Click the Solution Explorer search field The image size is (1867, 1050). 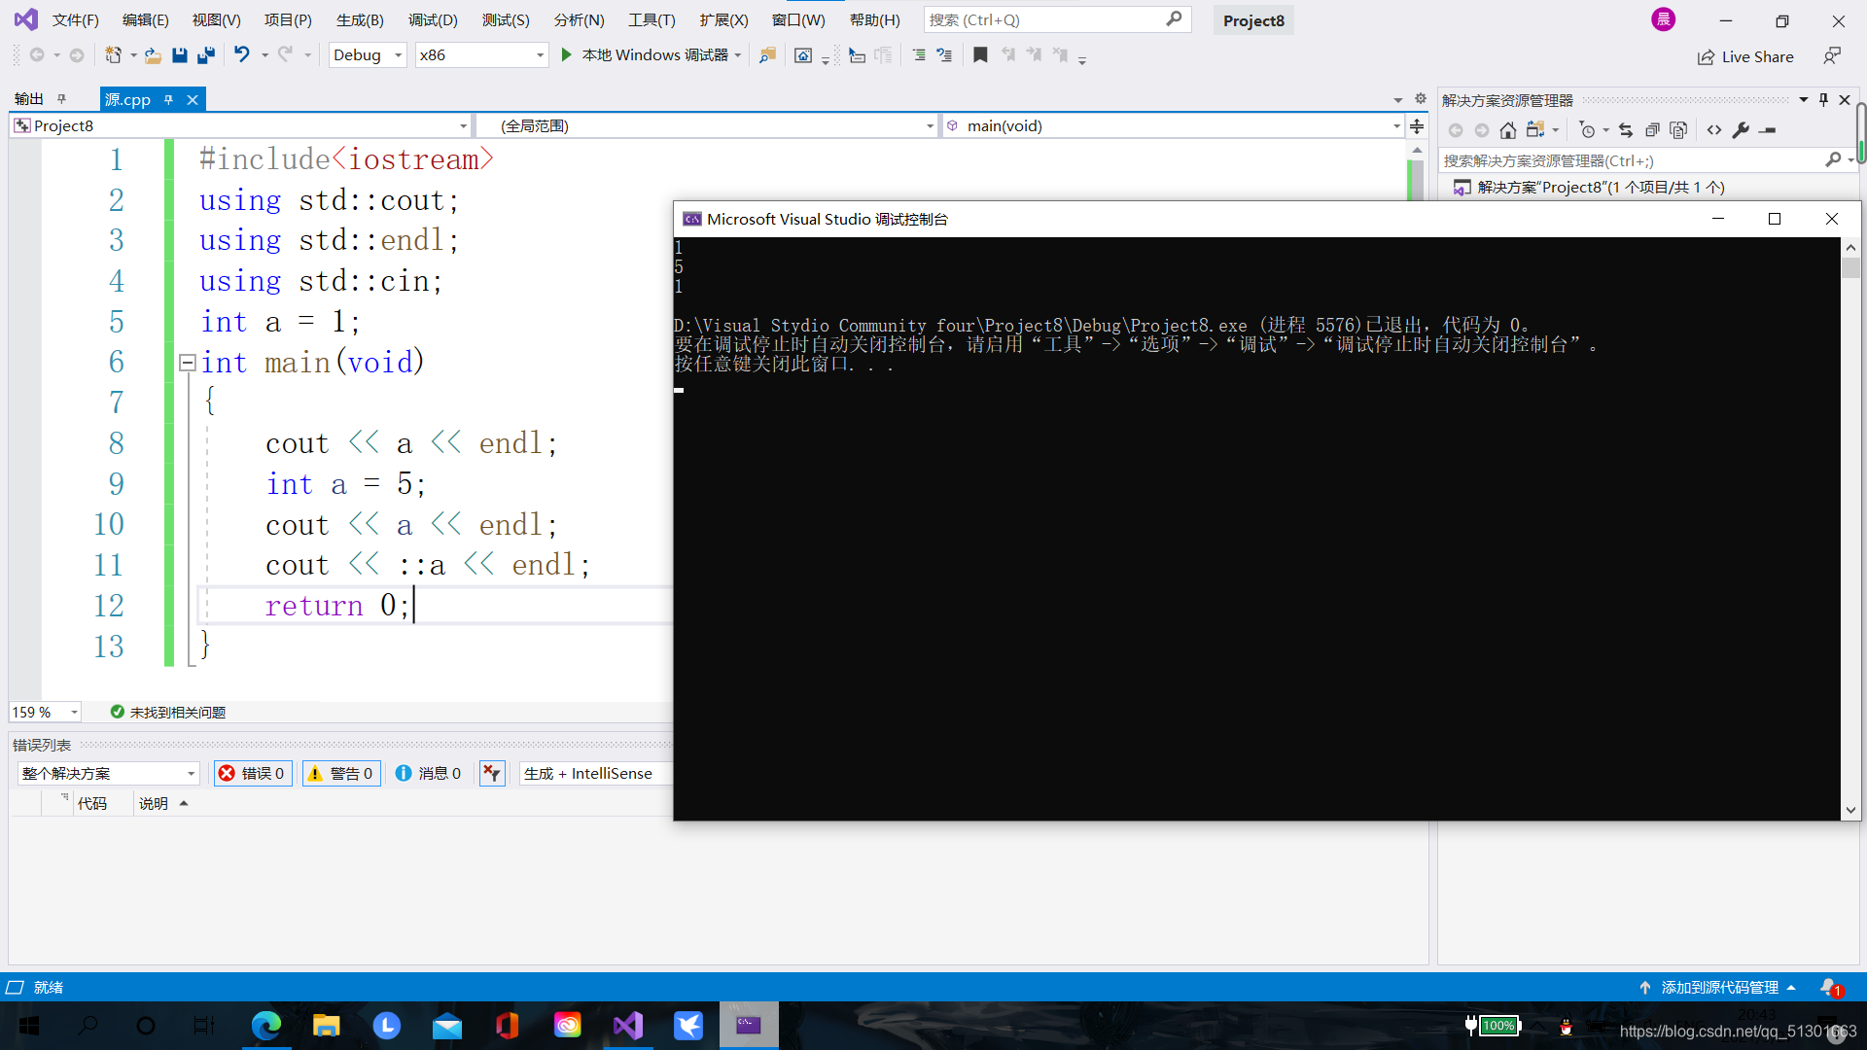pos(1645,160)
